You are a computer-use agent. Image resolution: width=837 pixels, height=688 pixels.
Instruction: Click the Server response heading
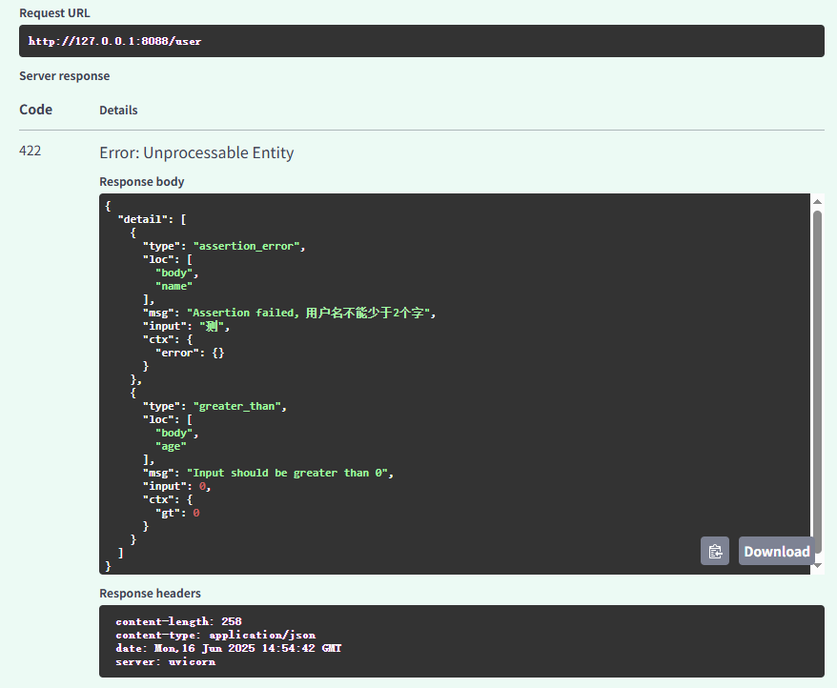point(65,76)
